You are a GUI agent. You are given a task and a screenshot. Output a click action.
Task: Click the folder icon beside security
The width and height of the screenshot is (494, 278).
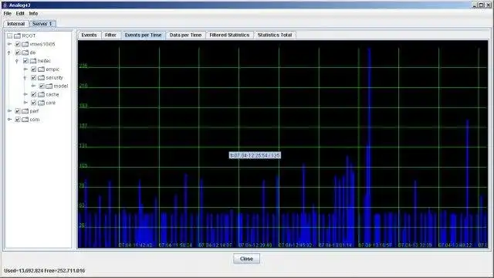(x=41, y=77)
